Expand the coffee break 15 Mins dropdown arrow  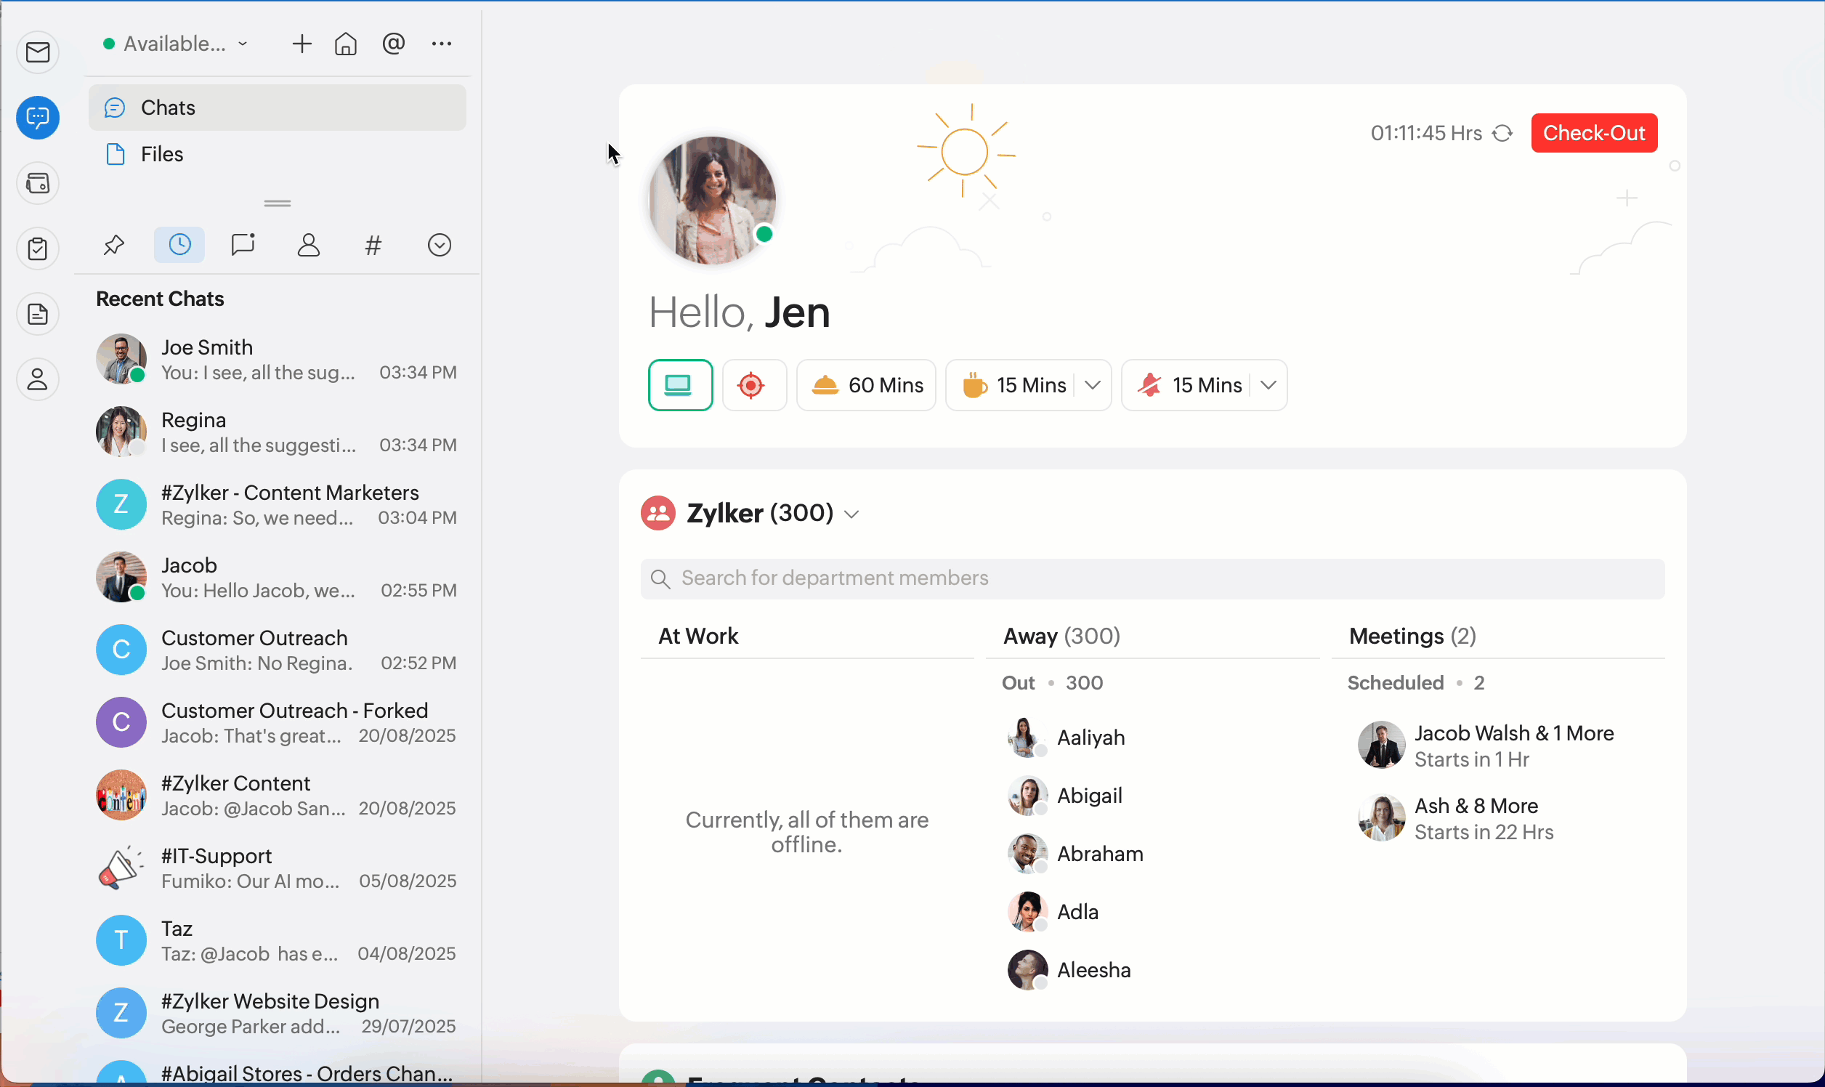pos(1093,385)
